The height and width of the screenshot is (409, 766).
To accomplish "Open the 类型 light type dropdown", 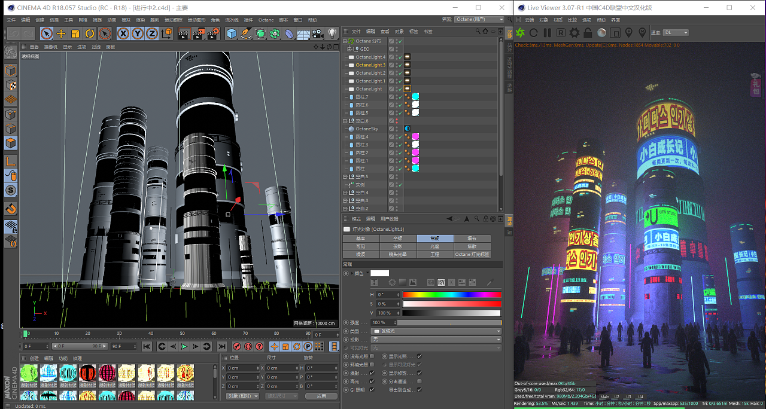I will pos(436,331).
